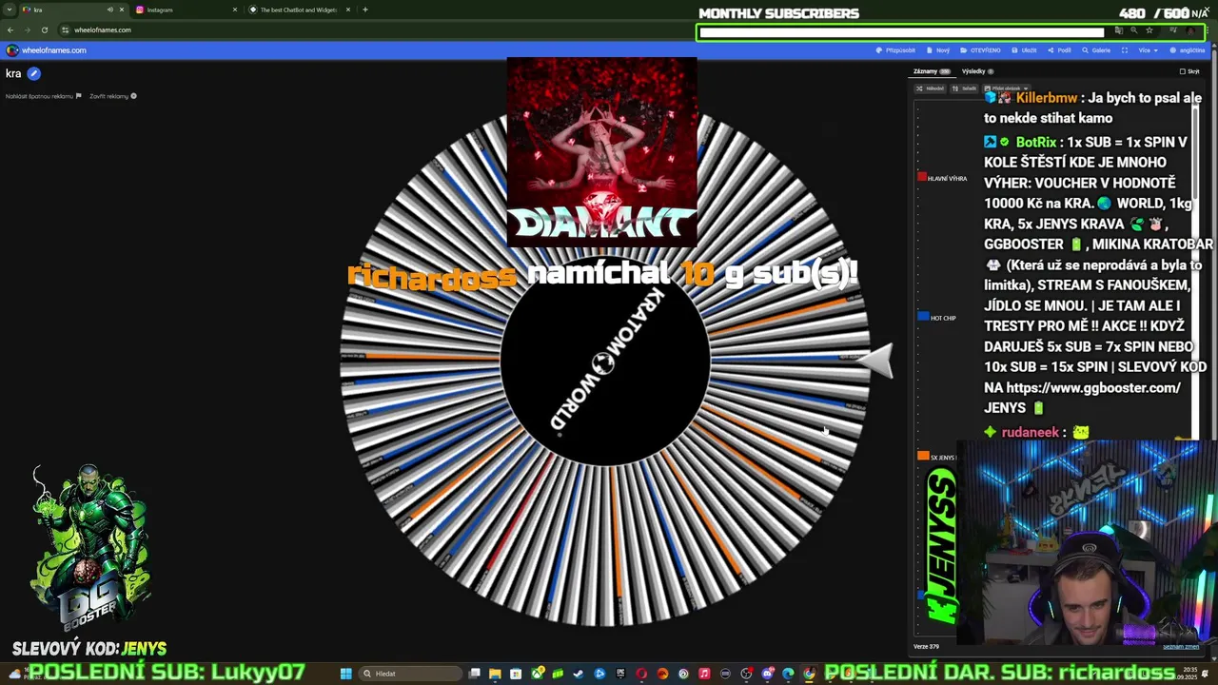Click the wheelofnames.com logo in header
The image size is (1218, 685).
(x=47, y=50)
